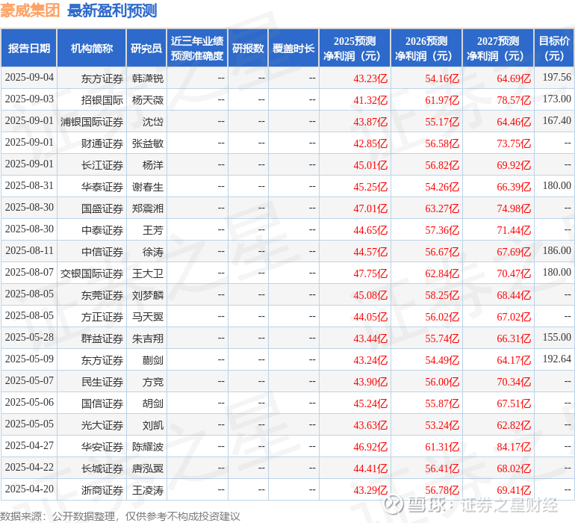
Task: Click 长江证券 row name
Action: (x=102, y=165)
